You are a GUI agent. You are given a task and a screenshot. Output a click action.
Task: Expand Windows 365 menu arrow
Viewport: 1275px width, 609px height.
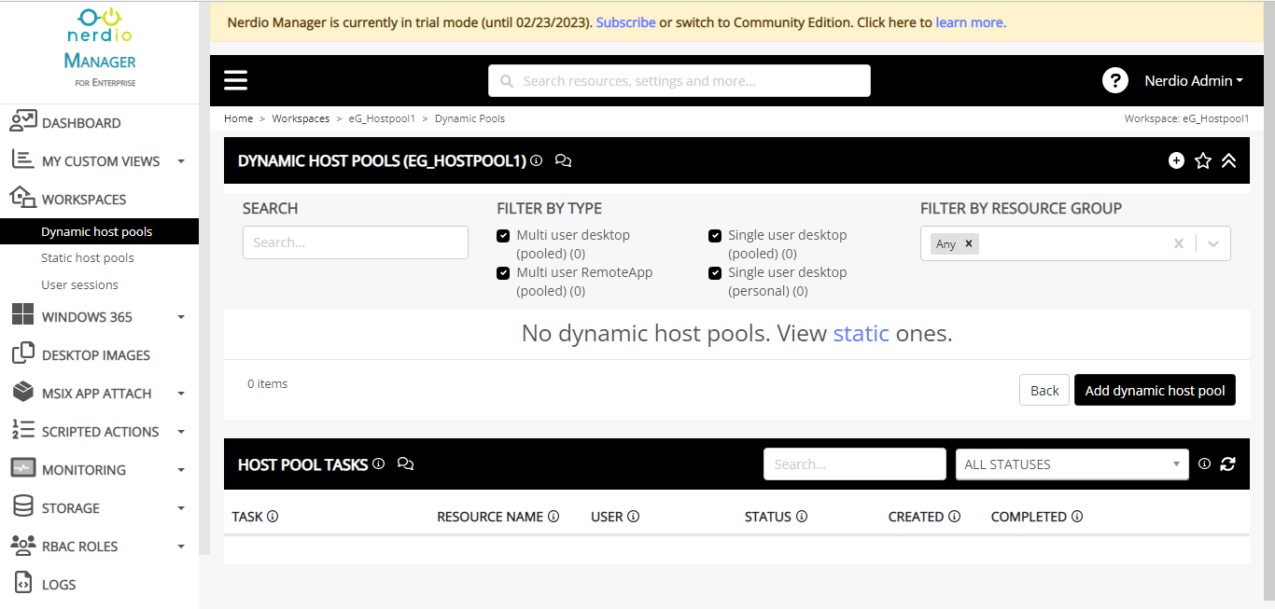coord(181,317)
